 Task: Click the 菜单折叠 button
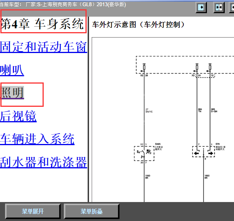[92, 211]
